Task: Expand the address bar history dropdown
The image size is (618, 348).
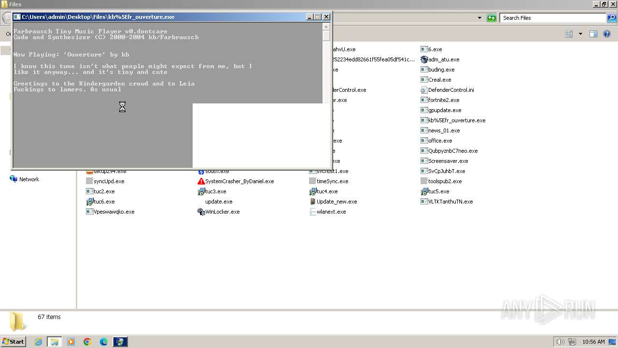Action: [x=479, y=18]
